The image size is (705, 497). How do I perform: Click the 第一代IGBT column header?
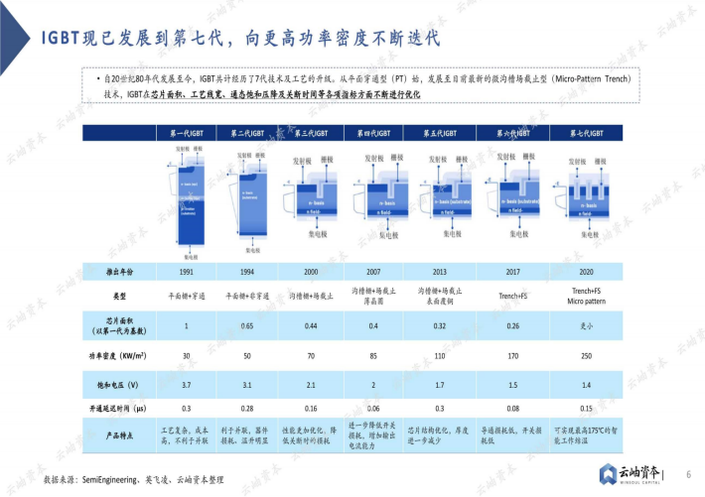coord(186,133)
